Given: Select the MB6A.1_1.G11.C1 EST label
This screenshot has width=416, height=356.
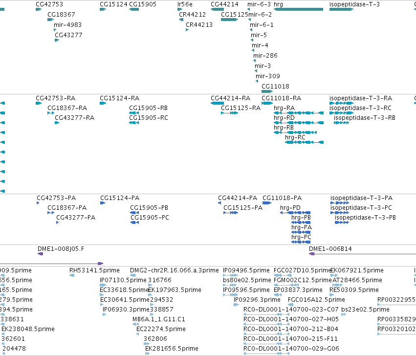Looking at the screenshot, I should pyautogui.click(x=159, y=319).
